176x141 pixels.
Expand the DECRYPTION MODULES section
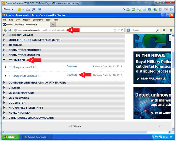tap(64, 55)
